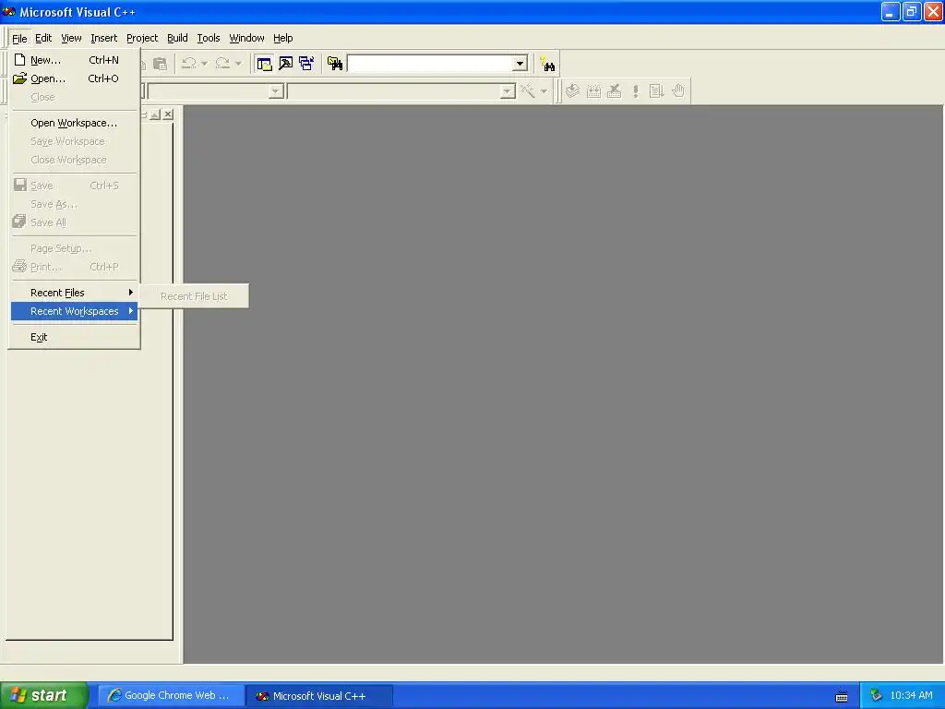Click the New file icon in menu
The width and height of the screenshot is (945, 709).
20,60
